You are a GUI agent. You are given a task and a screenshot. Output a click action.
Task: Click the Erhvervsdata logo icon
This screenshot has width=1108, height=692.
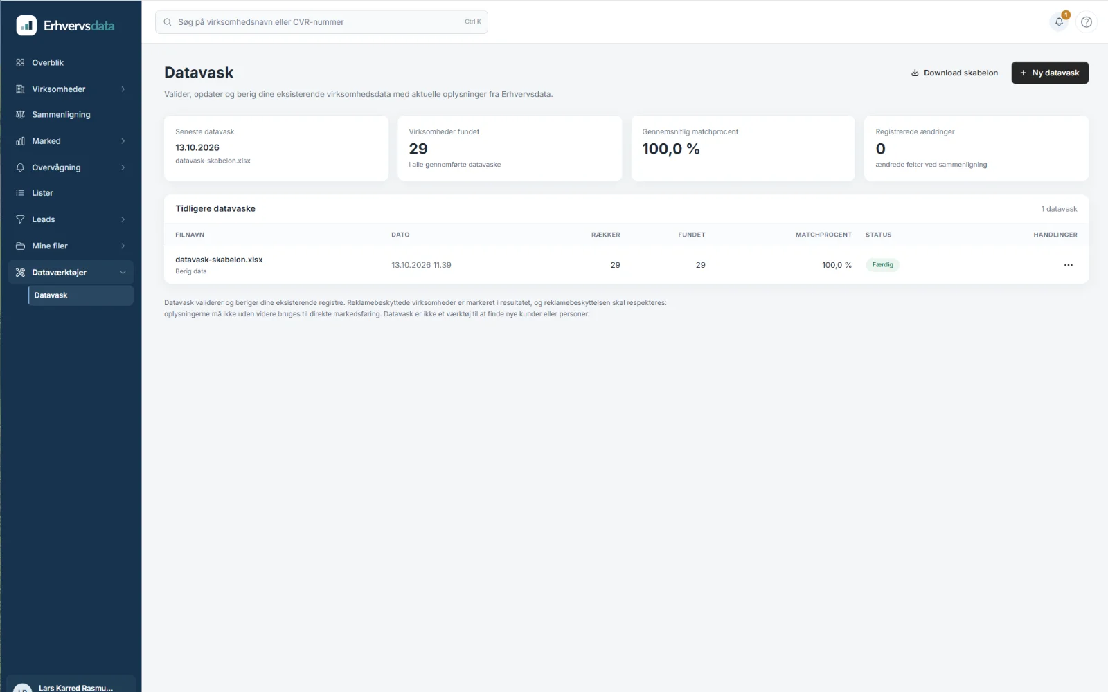[x=26, y=26]
